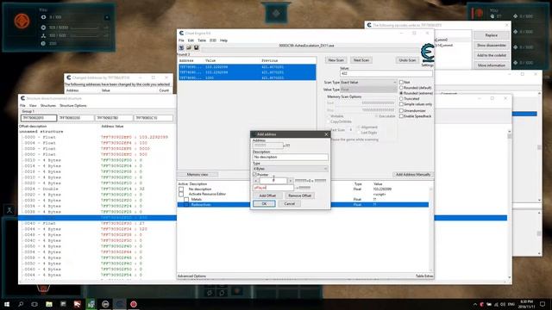Show hidden system tray icons chevron
The width and height of the screenshot is (552, 310).
[475, 304]
